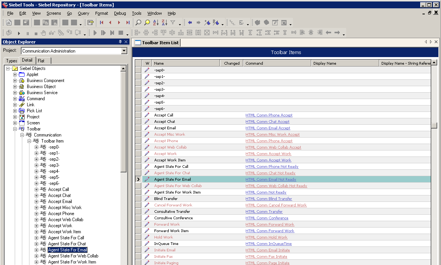Image resolution: width=441 pixels, height=265 pixels.
Task: Click the Search magnifier toolbar icon
Action: (139, 22)
